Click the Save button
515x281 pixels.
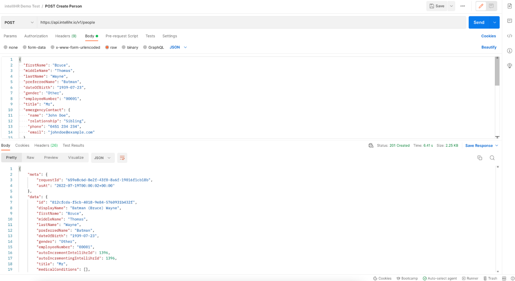437,6
